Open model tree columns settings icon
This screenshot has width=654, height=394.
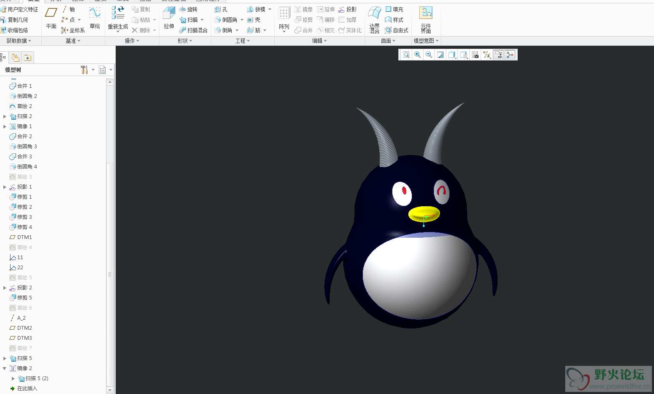(x=102, y=70)
